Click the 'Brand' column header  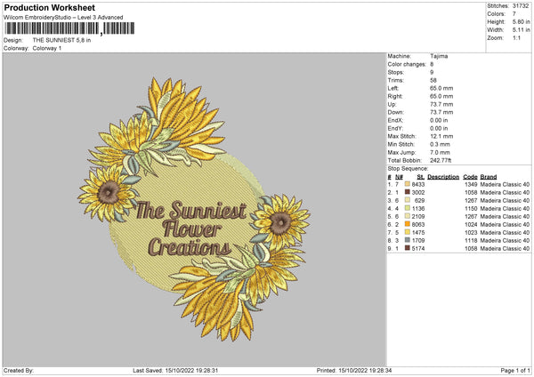(x=489, y=177)
